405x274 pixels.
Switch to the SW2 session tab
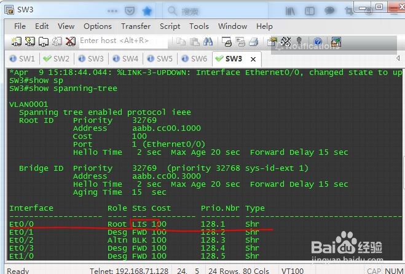(57, 58)
